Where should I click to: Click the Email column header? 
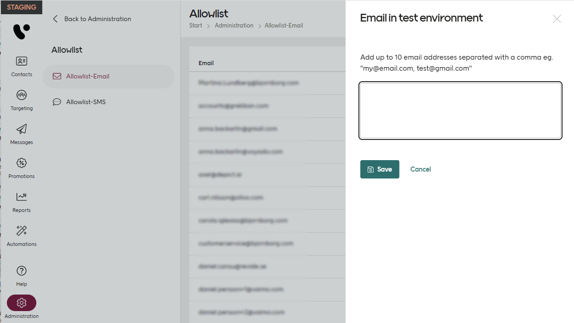(x=206, y=63)
